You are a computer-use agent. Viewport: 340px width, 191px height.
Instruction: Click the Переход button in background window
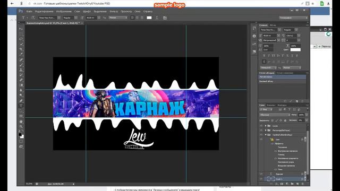click(325, 46)
